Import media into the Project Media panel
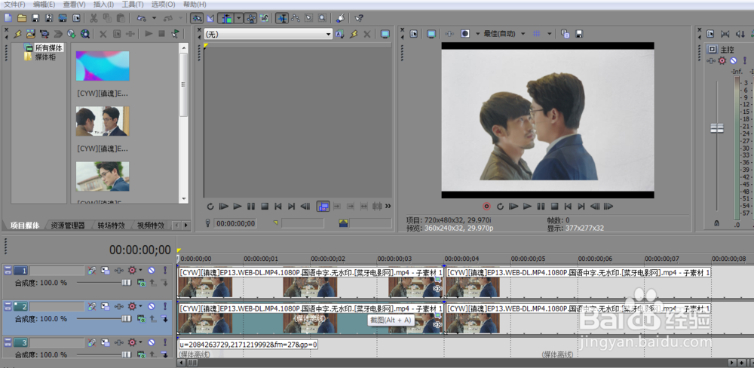This screenshot has height=368, width=754. click(x=31, y=34)
